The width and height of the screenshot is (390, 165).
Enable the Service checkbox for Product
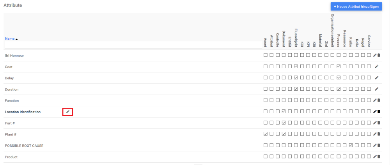click(369, 157)
